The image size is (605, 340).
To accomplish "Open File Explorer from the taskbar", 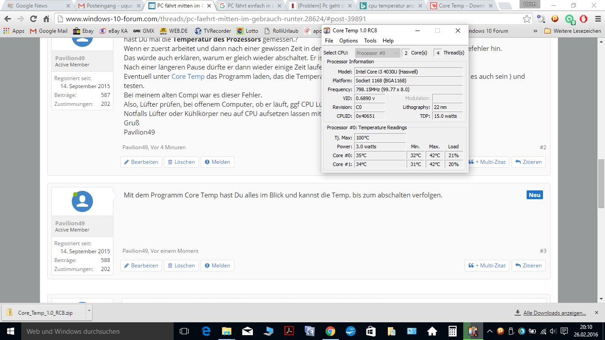I will tap(227, 331).
